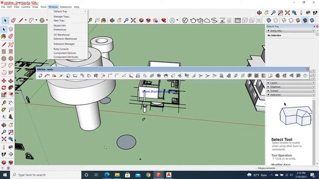Open File Explorer from taskbar
The image size is (319, 179).
coord(117,175)
